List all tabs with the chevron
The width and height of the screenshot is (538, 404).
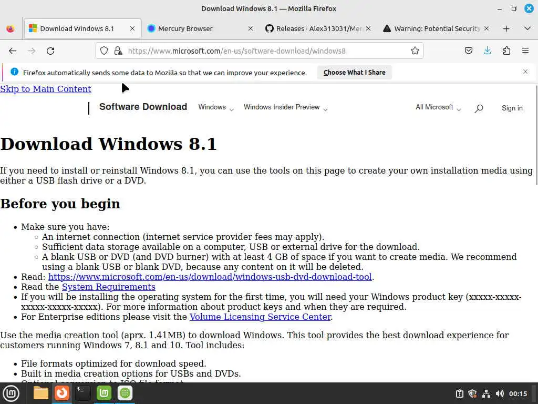point(527,28)
